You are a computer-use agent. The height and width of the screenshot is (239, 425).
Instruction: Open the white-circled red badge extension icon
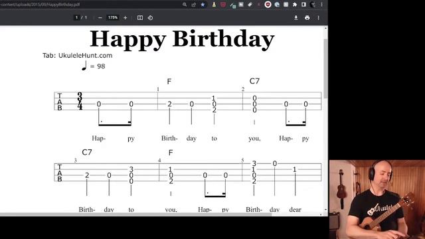[268, 5]
